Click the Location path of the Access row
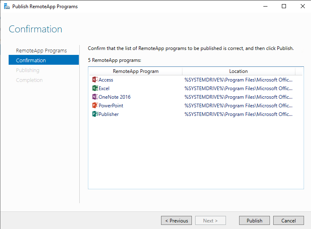 tap(238, 80)
